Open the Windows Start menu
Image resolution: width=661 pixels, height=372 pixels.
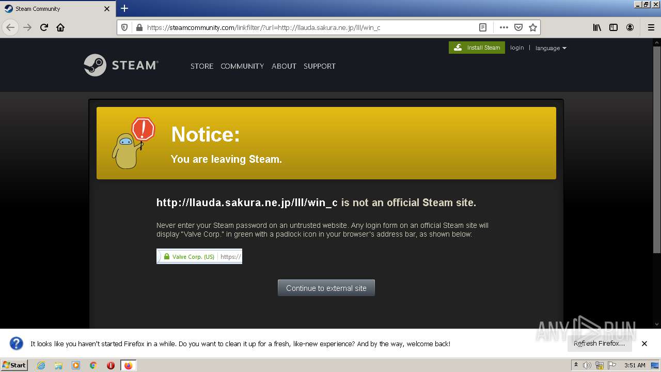(x=14, y=365)
